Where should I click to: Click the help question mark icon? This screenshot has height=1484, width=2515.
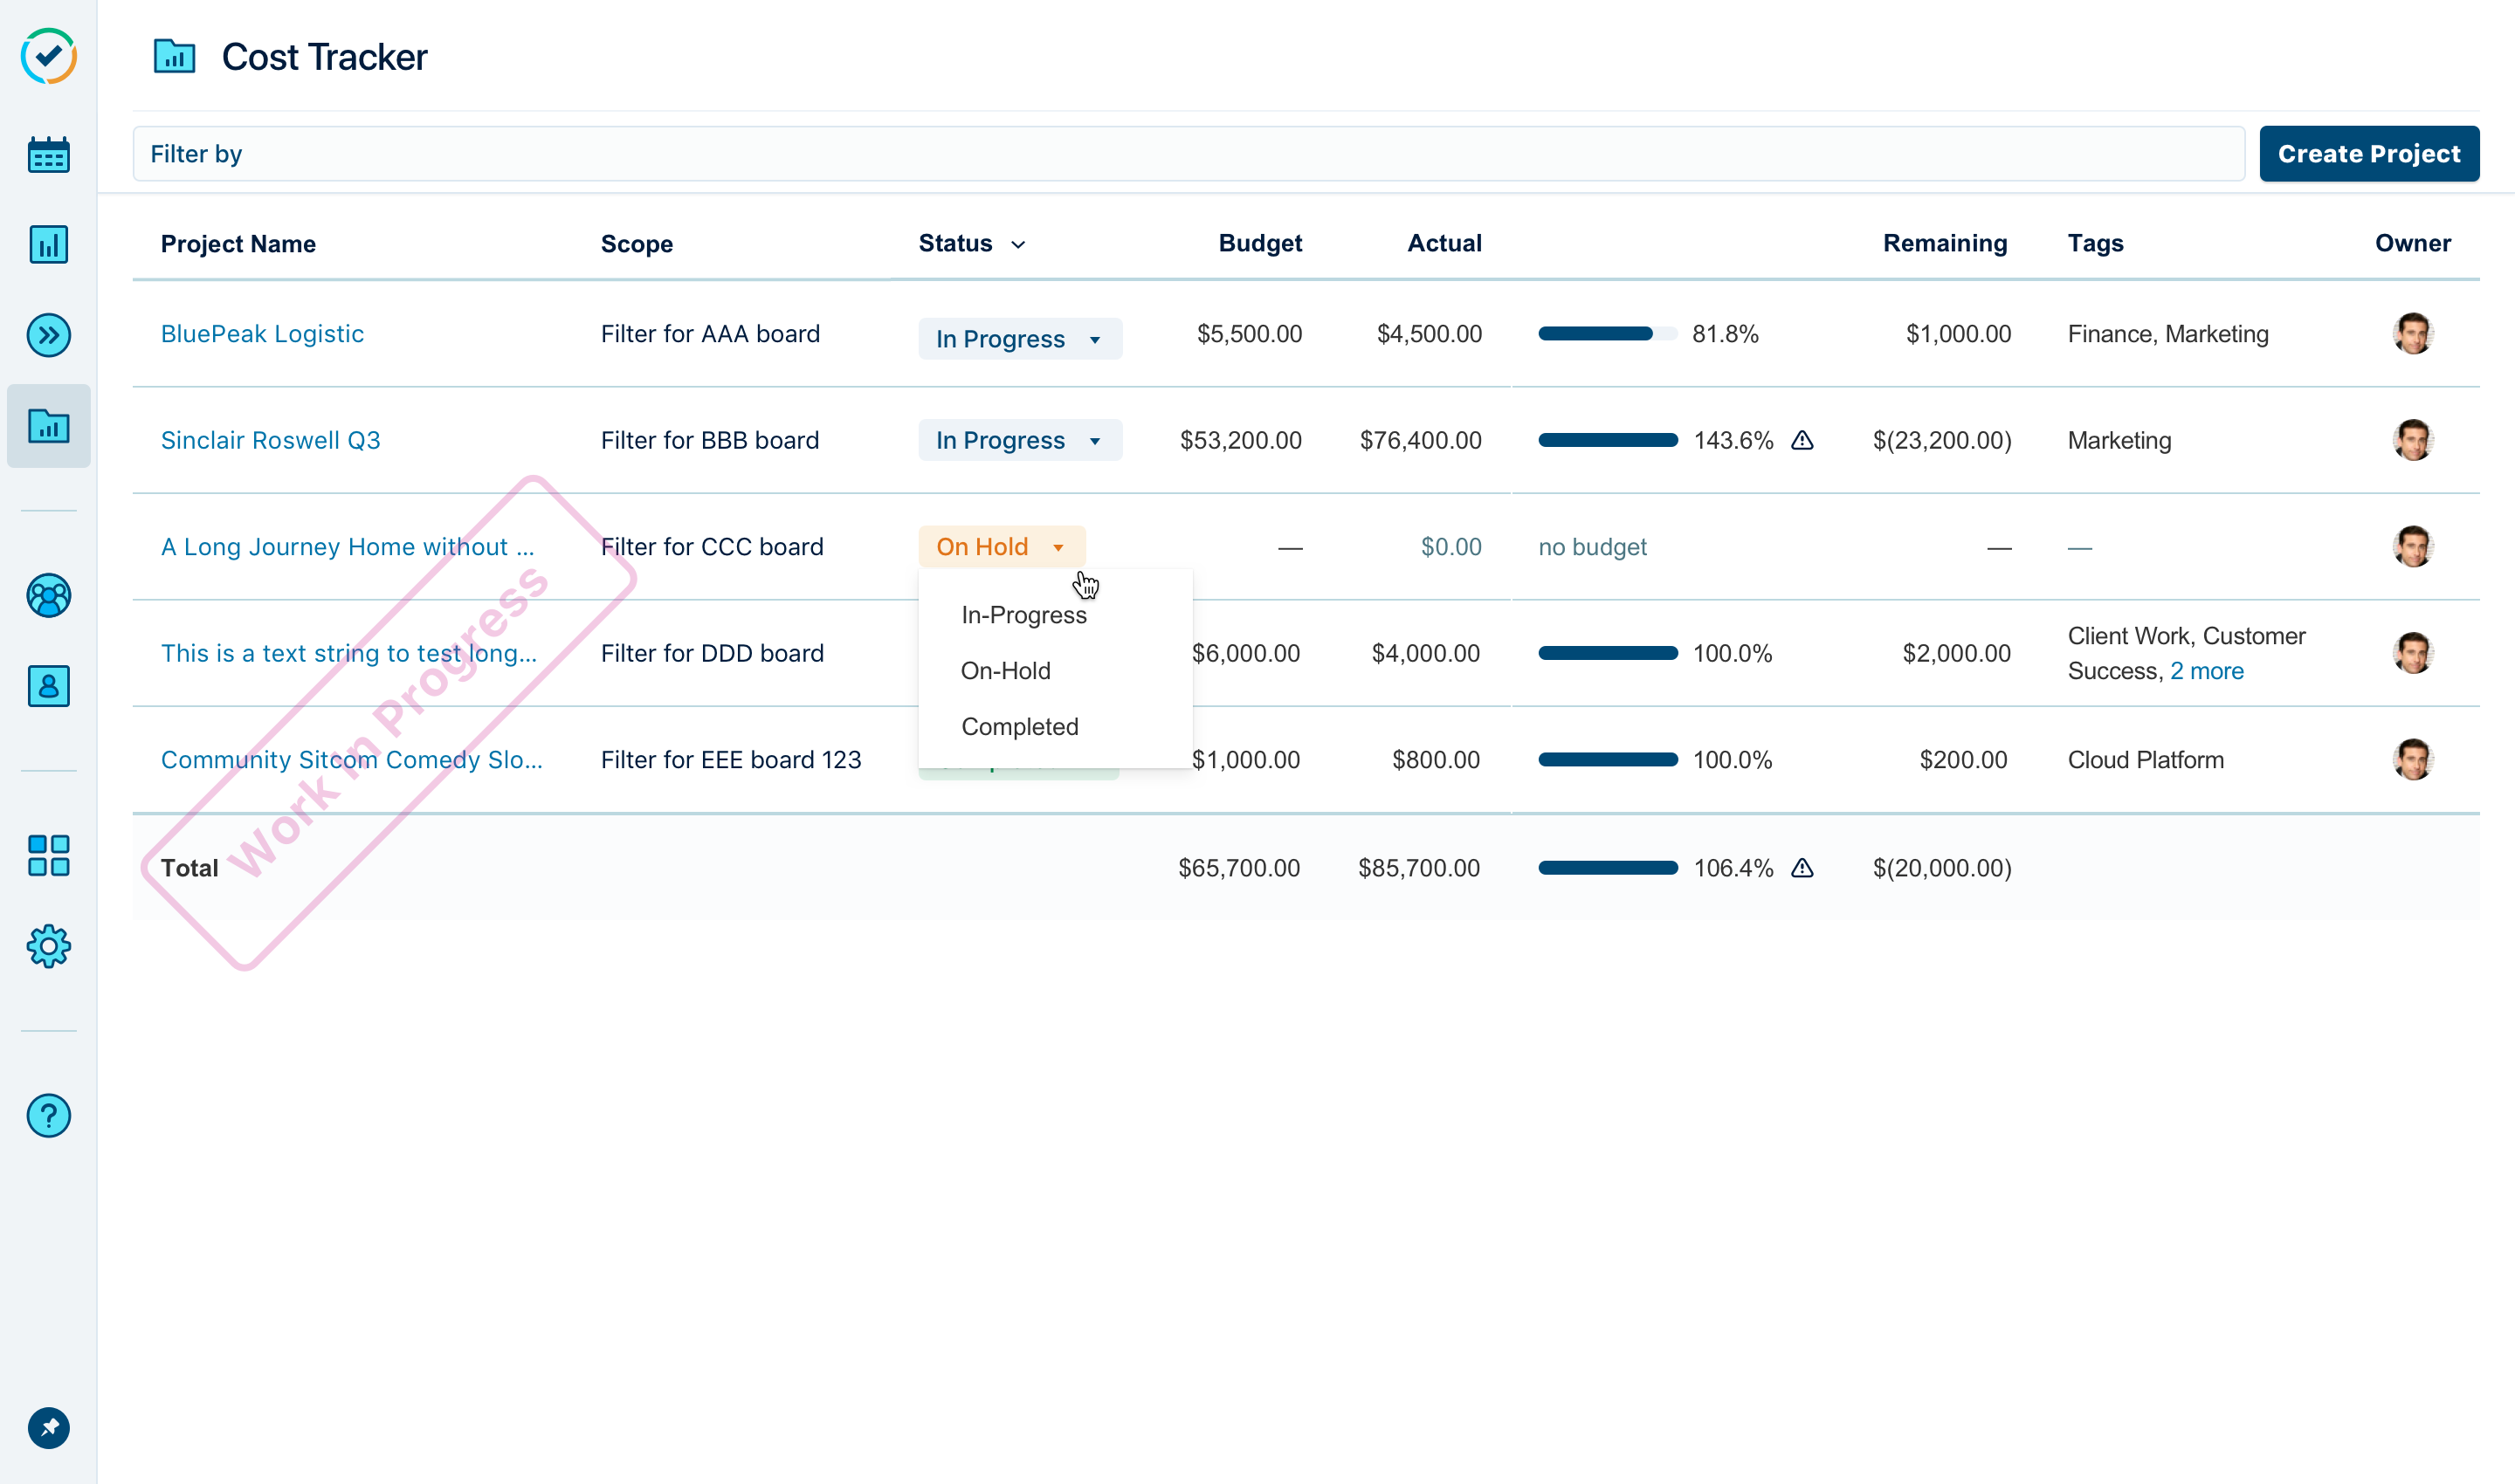click(48, 1115)
